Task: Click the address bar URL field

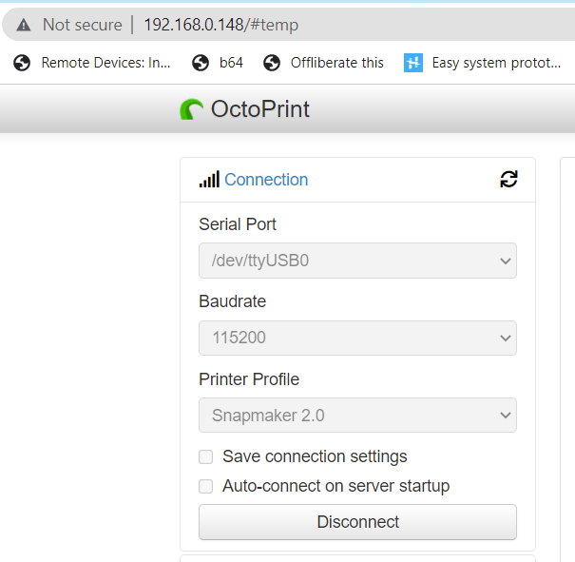Action: pos(221,25)
